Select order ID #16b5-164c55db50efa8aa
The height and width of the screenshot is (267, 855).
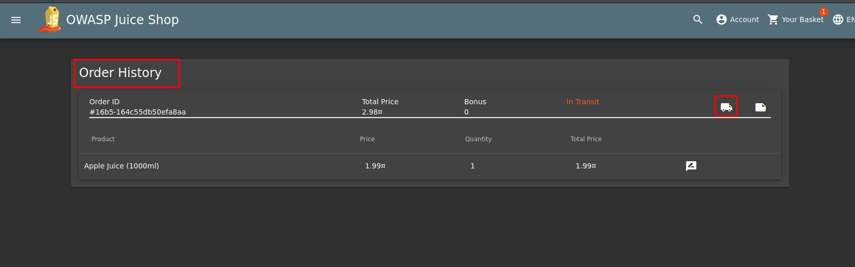[x=138, y=112]
